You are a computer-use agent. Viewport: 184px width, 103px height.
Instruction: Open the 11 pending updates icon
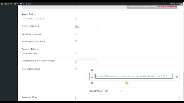pyautogui.click(x=16, y=4)
